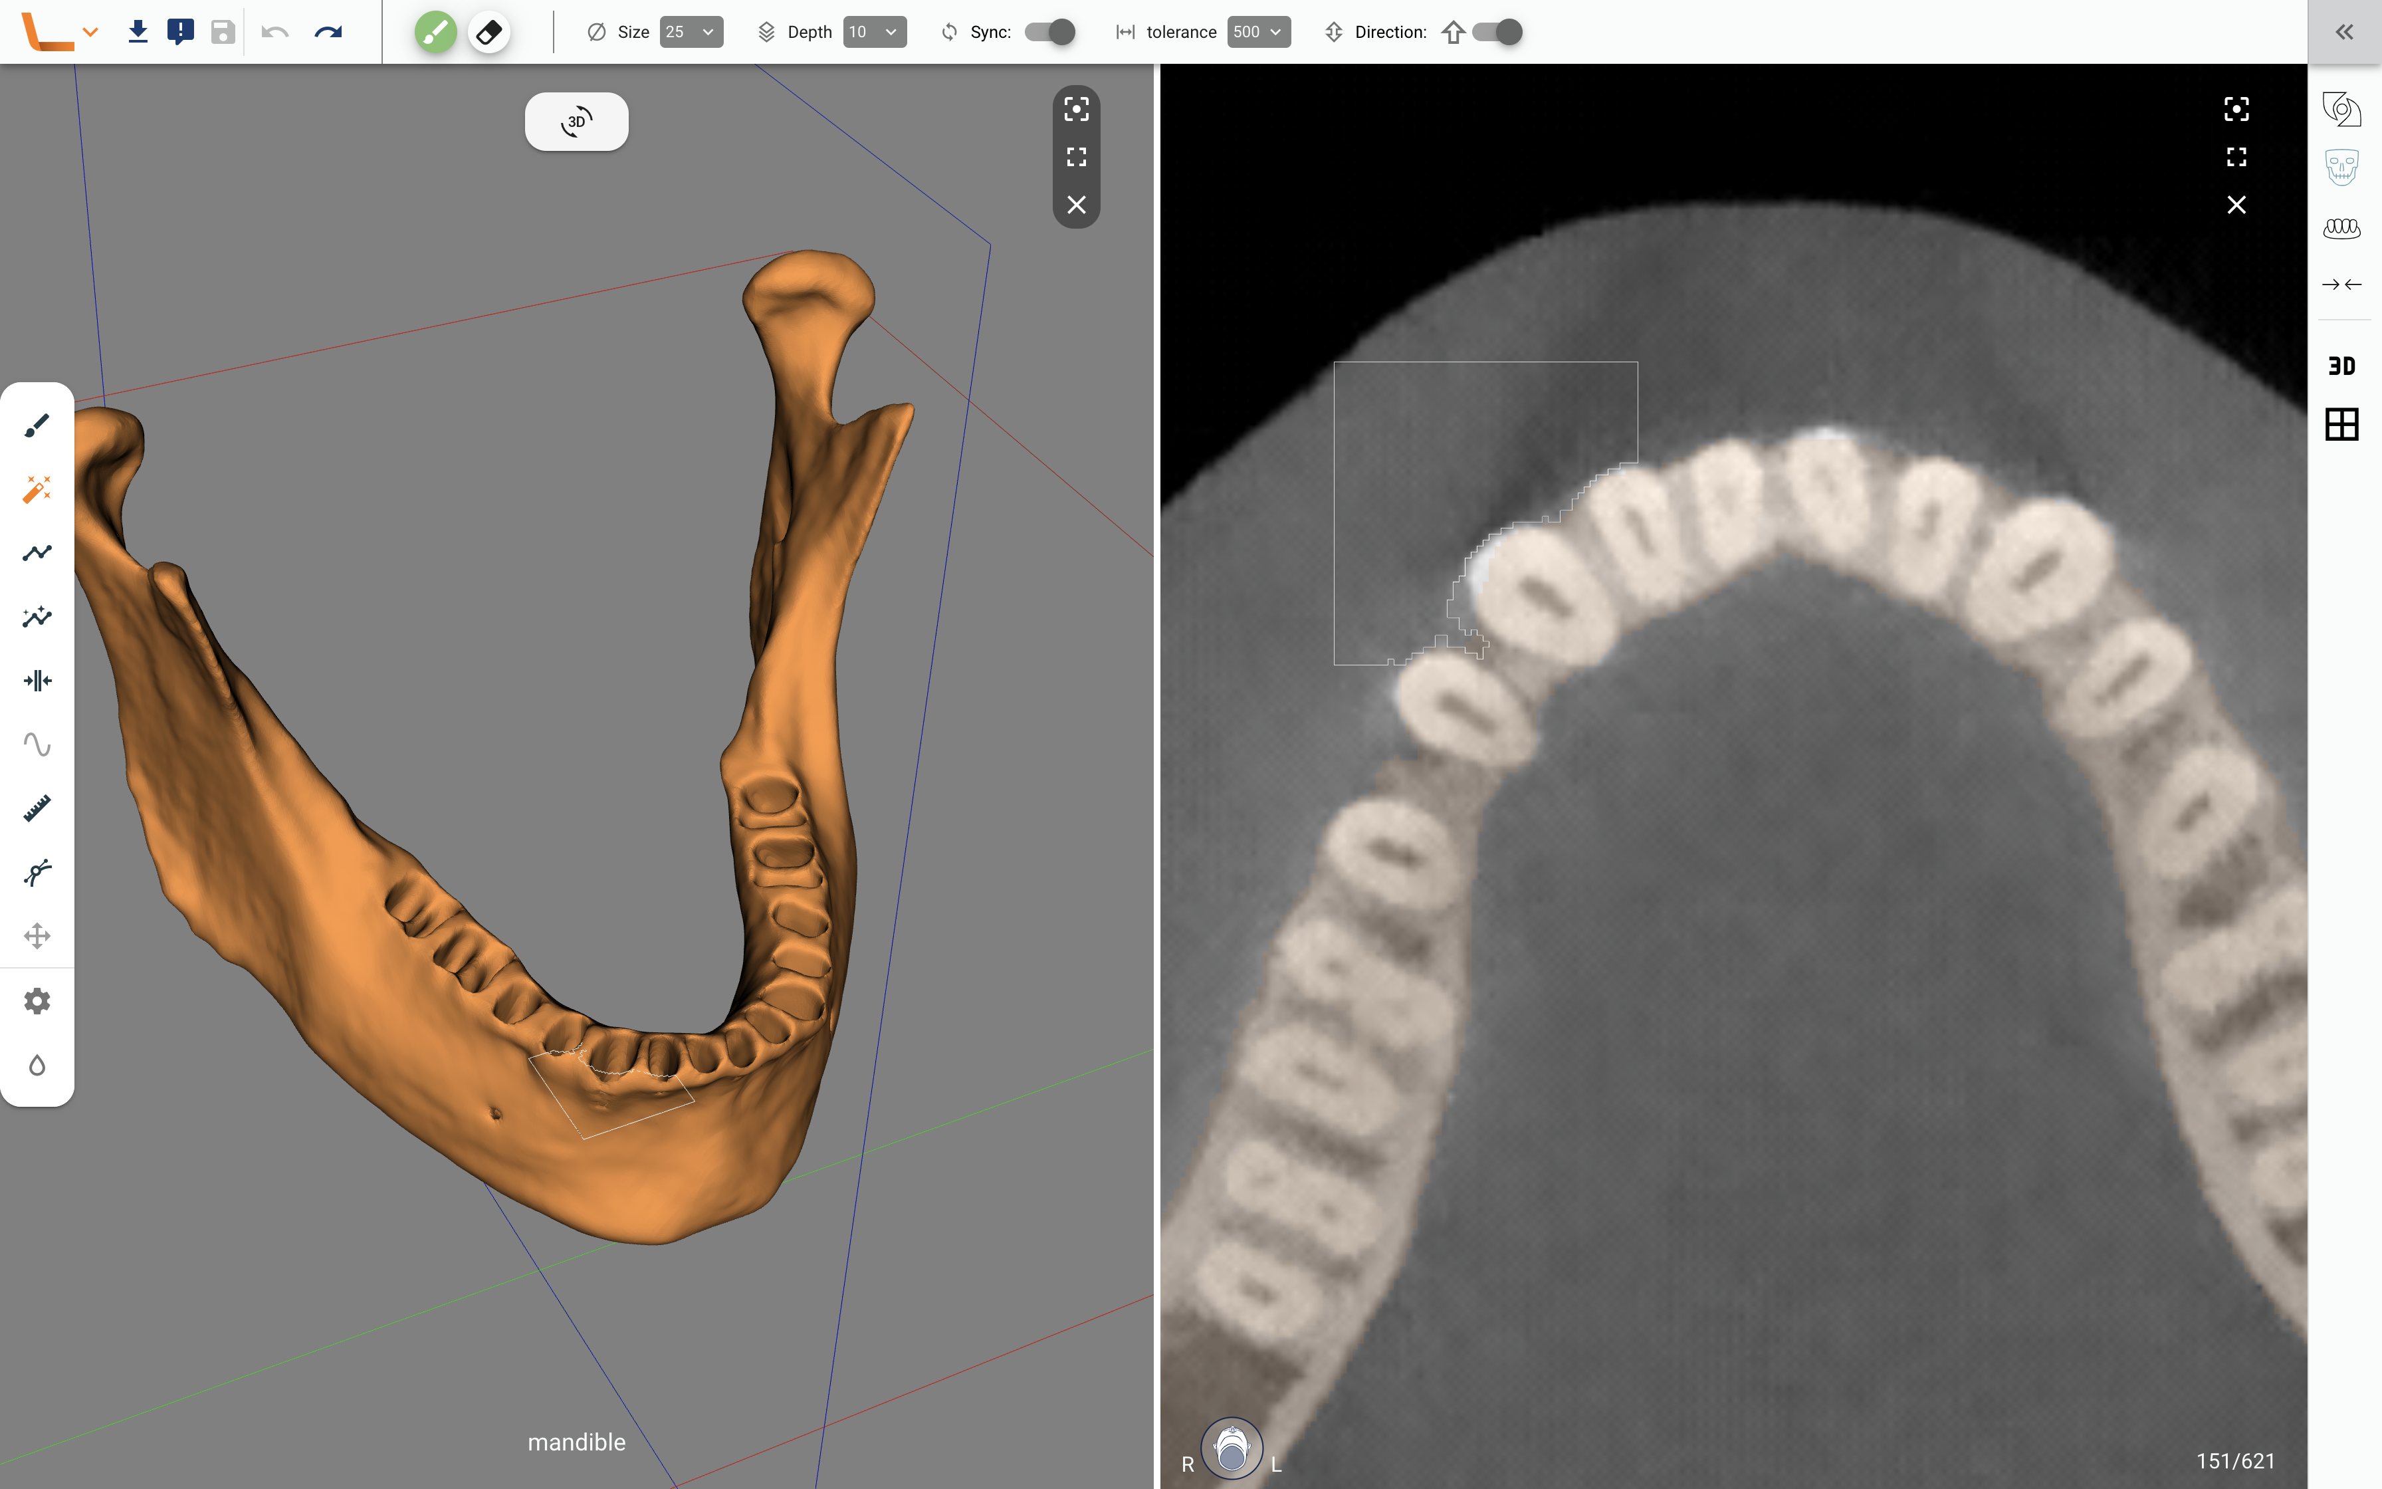Open the settings gear in left toolbar

(x=37, y=1002)
